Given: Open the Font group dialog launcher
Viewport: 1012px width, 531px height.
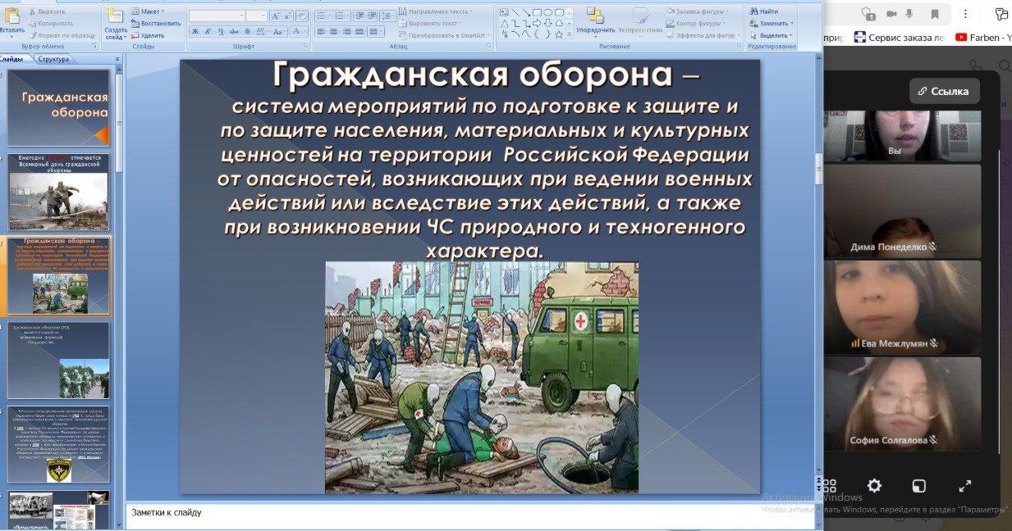Looking at the screenshot, I should [305, 47].
